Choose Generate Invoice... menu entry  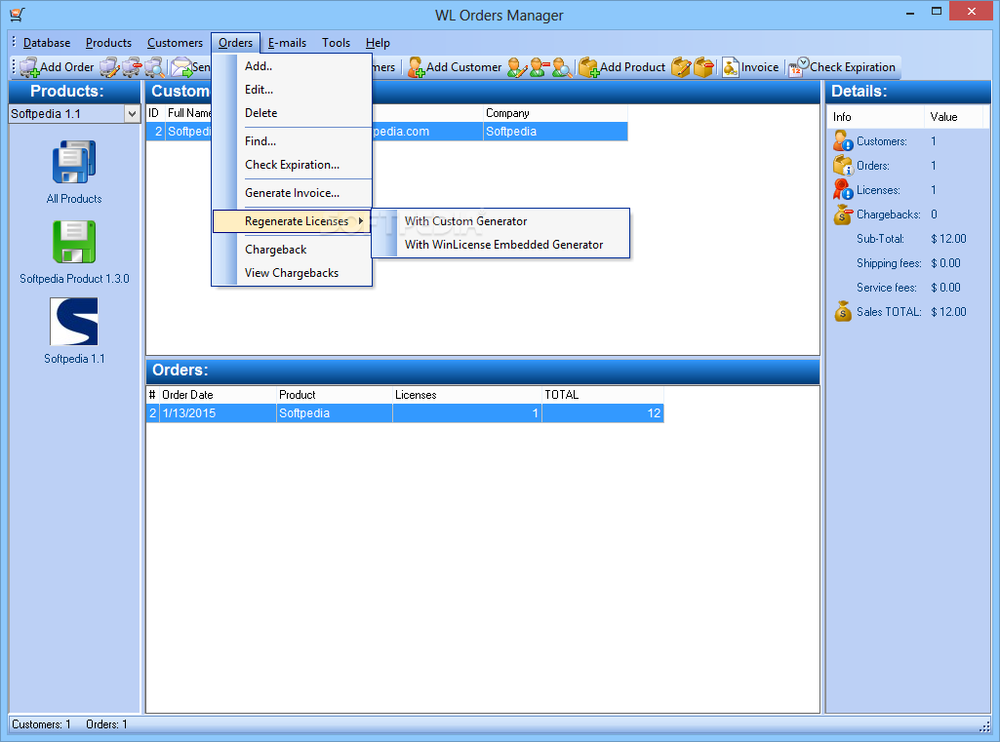coord(292,193)
